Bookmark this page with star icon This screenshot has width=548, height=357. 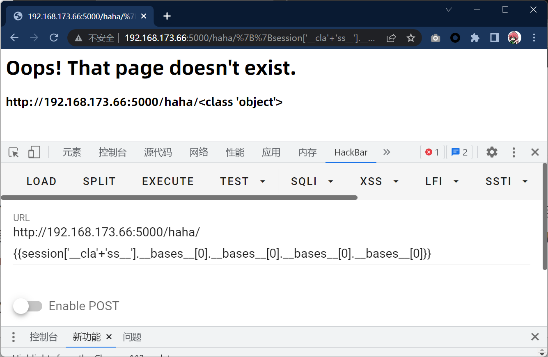click(410, 38)
